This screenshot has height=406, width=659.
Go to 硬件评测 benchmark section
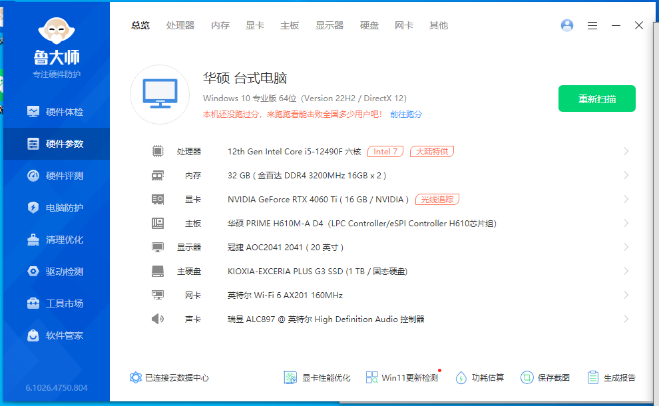[55, 176]
